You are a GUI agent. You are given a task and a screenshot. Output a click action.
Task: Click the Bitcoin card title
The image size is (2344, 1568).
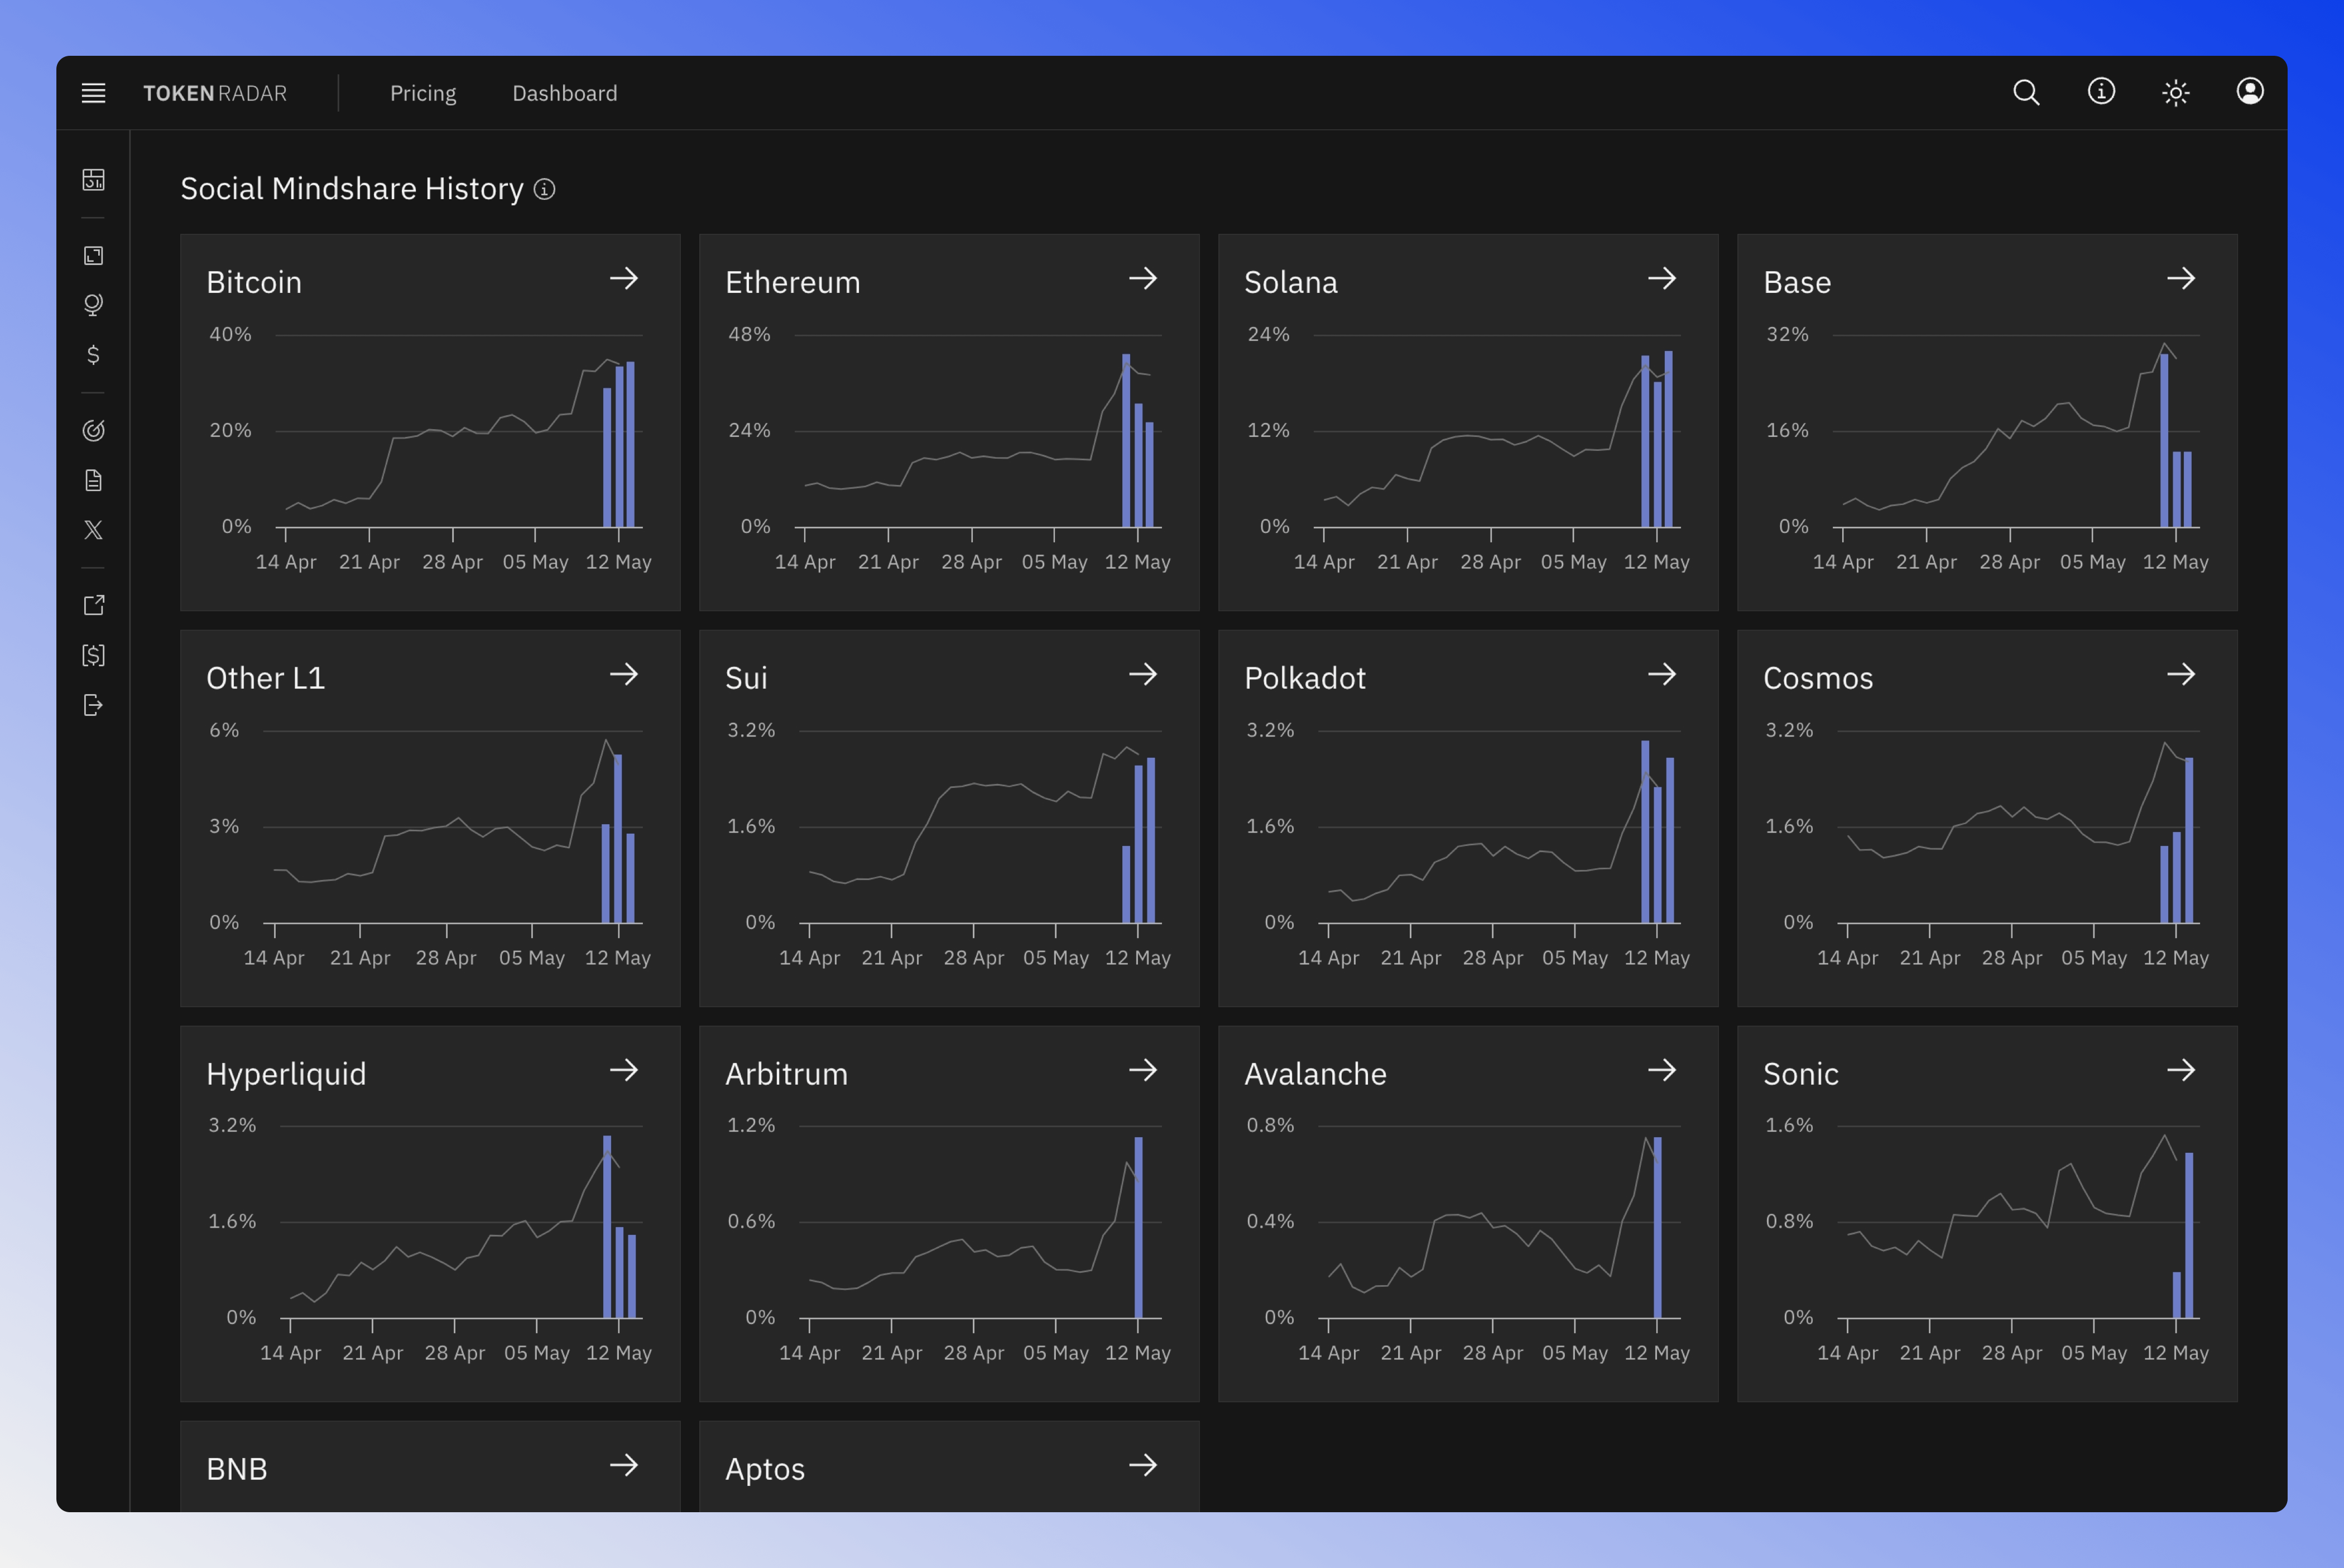pos(254,283)
